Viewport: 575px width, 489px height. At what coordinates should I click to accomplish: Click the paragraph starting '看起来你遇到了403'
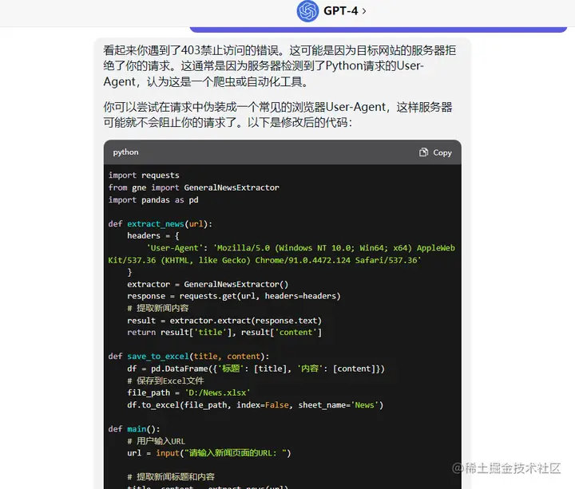click(x=280, y=66)
